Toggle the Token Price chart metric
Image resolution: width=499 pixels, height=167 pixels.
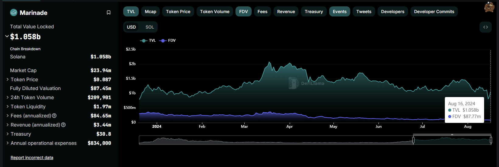coord(178,12)
